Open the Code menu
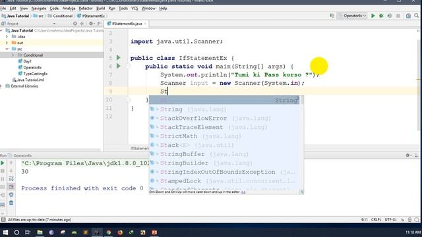Viewport: 422px width, 237px height. click(54, 9)
